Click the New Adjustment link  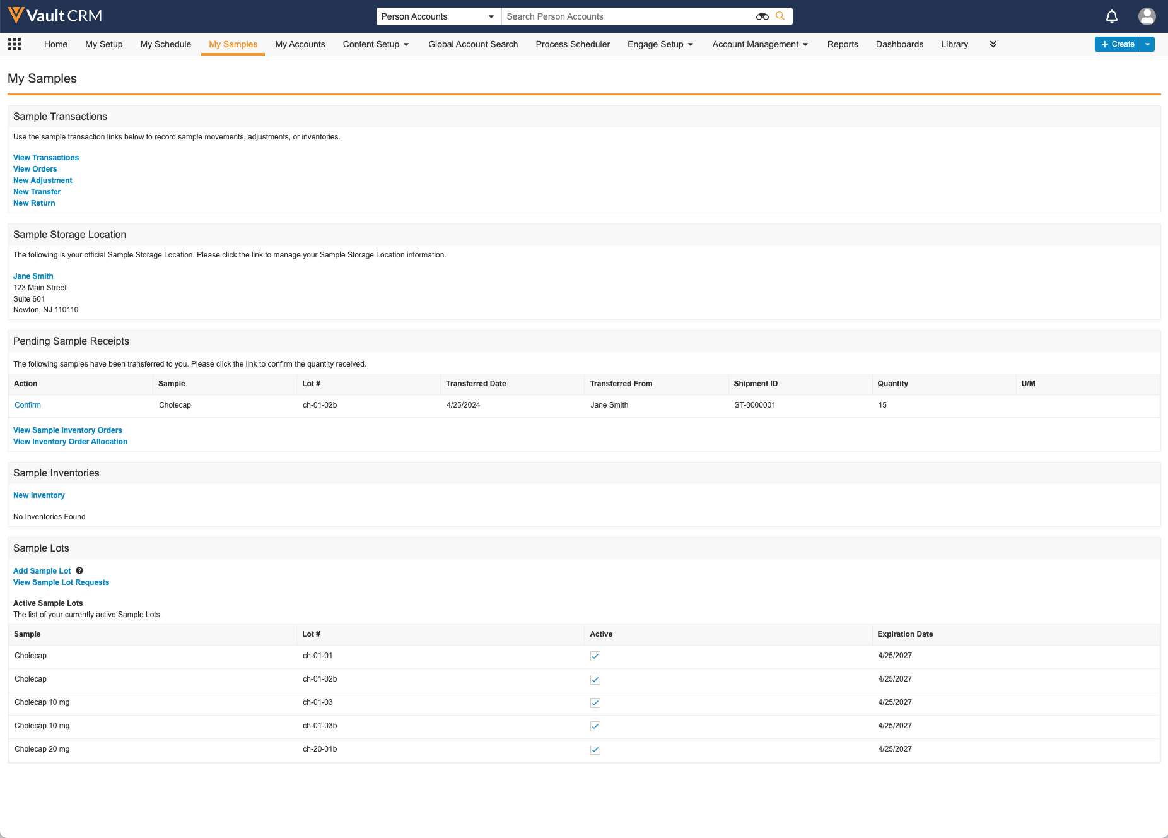point(43,180)
